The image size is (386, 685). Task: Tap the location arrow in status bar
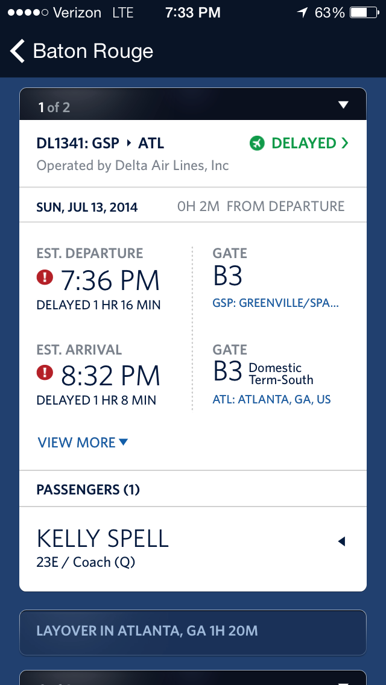(302, 13)
